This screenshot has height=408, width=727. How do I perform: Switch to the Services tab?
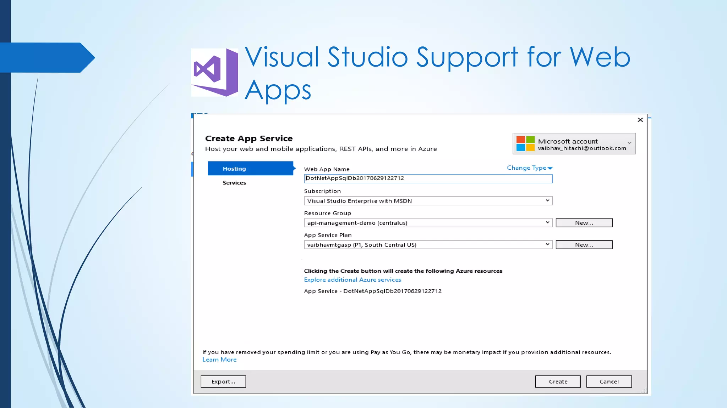pyautogui.click(x=234, y=183)
